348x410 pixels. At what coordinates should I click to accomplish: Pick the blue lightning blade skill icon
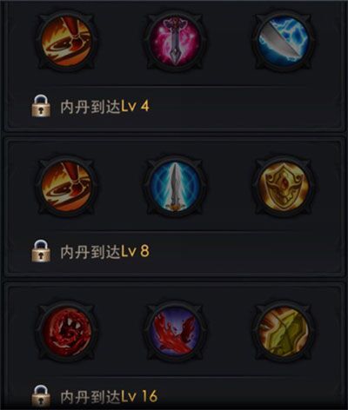point(284,41)
